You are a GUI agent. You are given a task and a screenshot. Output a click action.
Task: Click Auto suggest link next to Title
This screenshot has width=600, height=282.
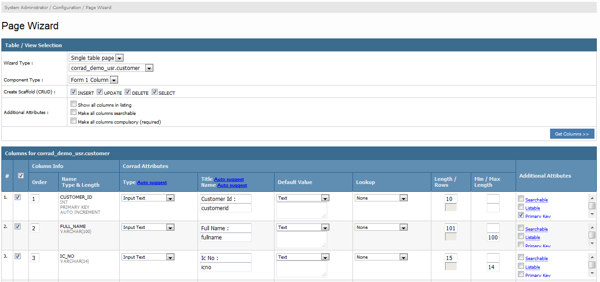pos(229,179)
